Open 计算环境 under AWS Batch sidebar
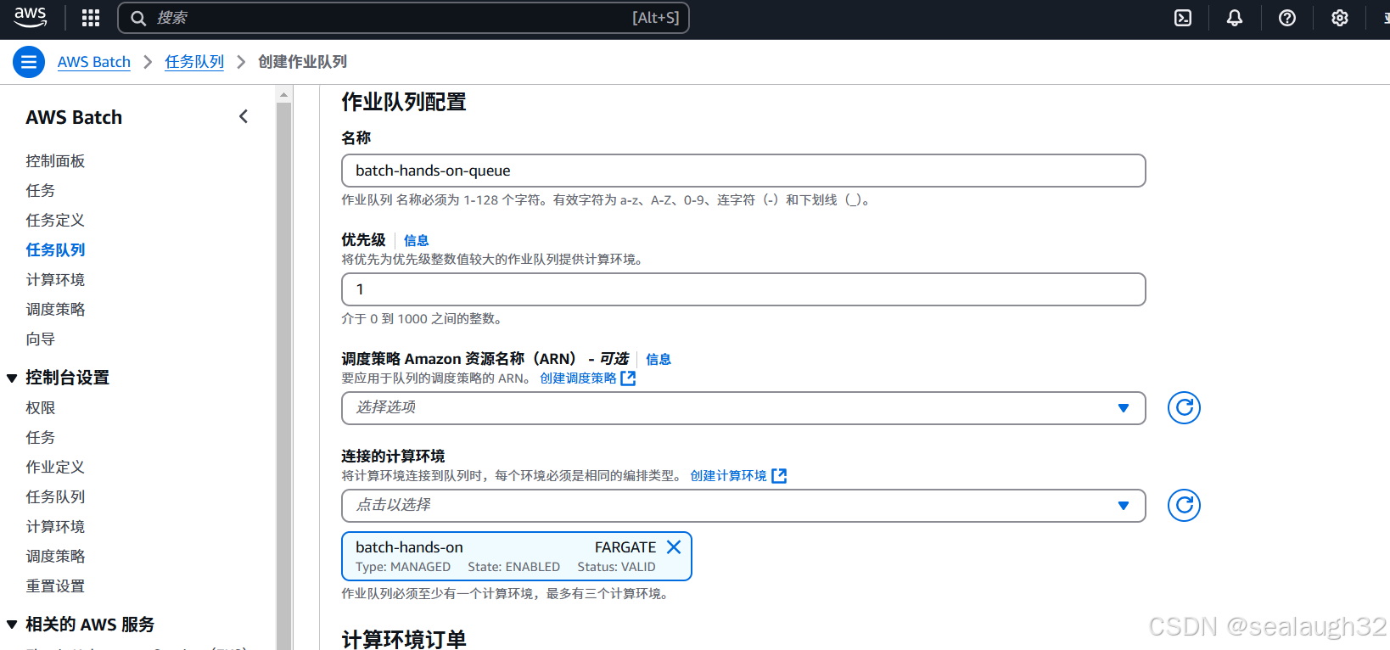The width and height of the screenshot is (1390, 650). 55,280
